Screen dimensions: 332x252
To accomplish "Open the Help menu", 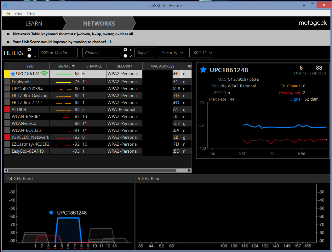I will [31, 13].
